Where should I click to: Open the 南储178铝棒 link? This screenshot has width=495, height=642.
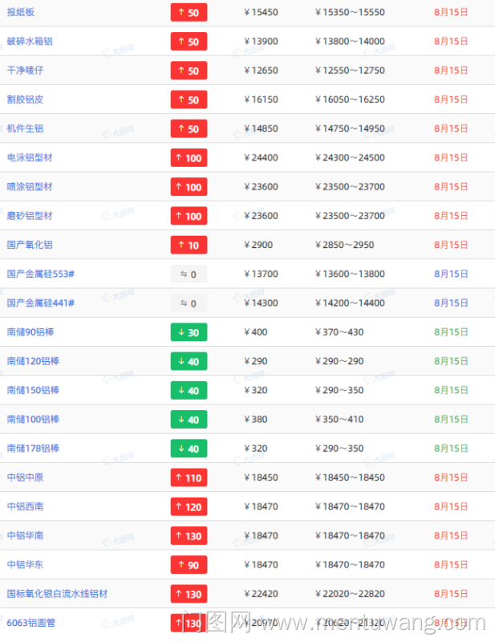click(33, 449)
